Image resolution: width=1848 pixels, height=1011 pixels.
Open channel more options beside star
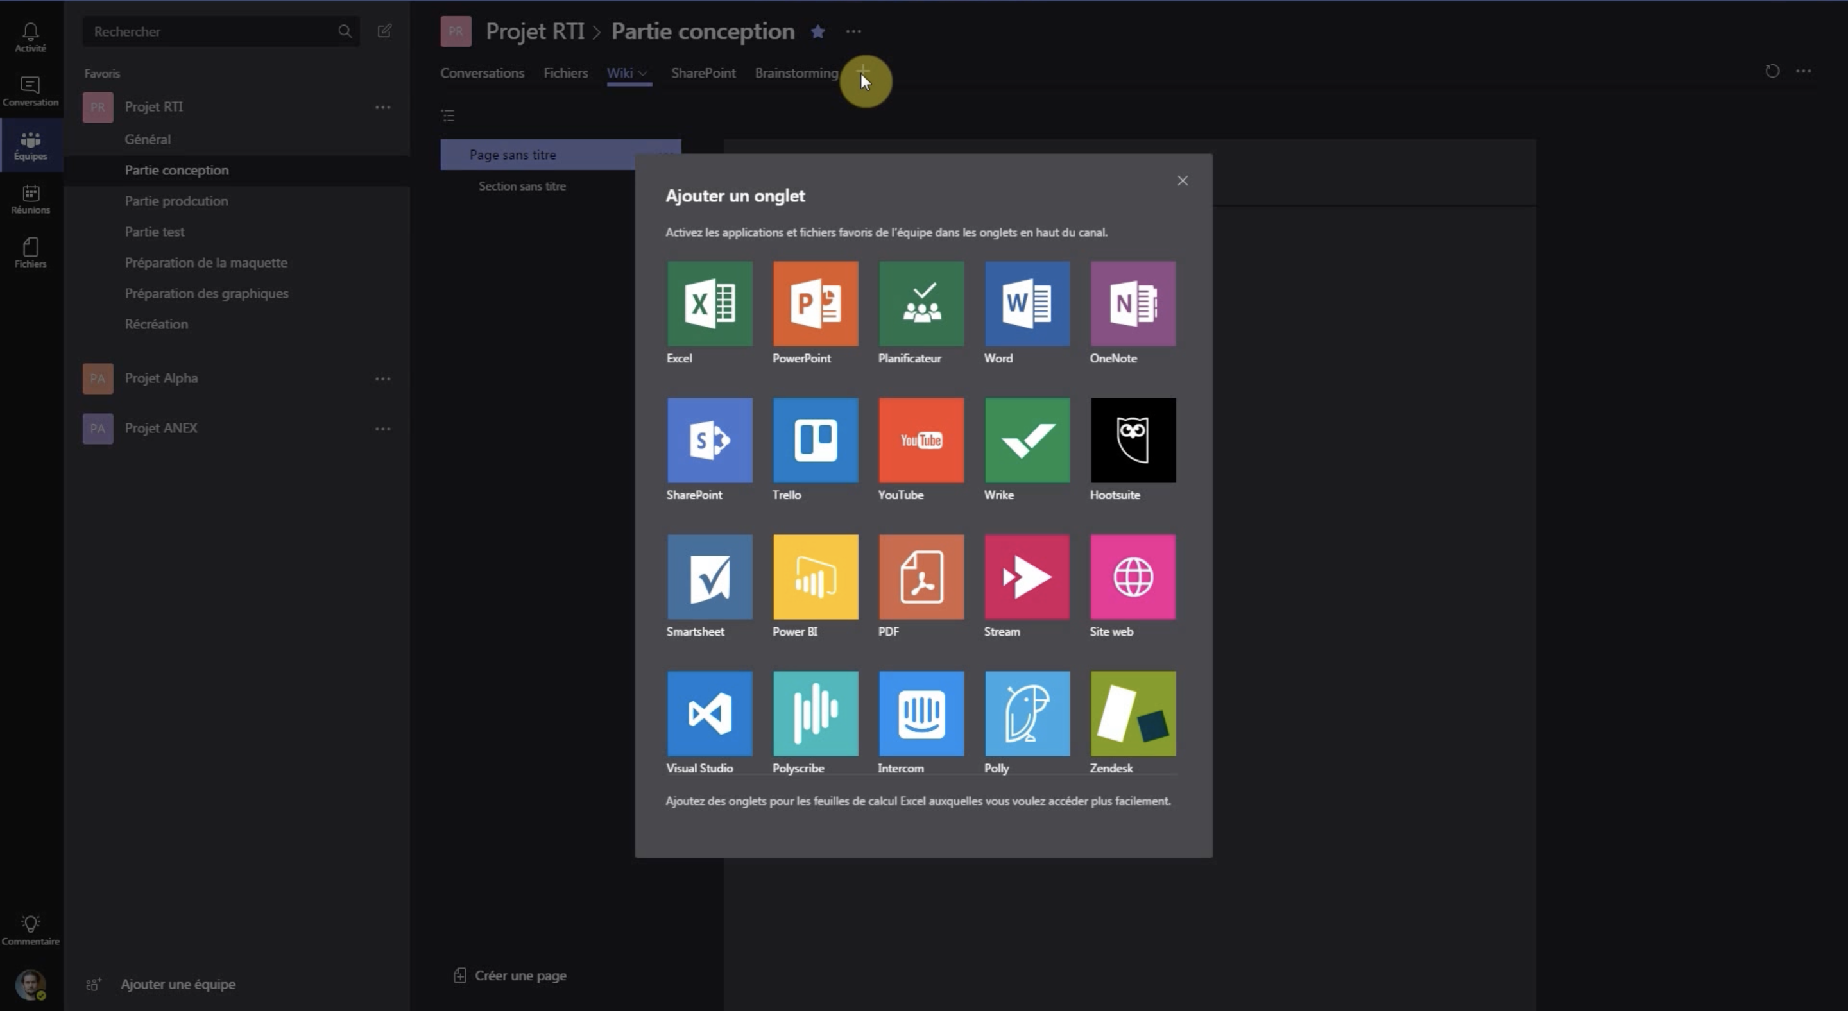[x=853, y=31]
